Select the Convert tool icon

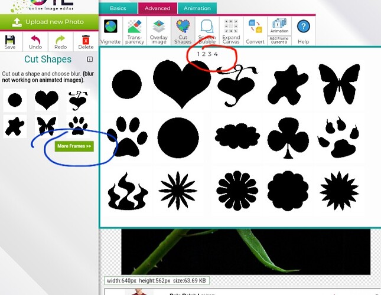coord(255,31)
